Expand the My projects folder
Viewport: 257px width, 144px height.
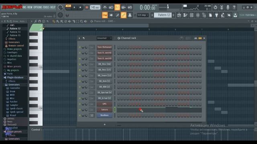[13, 70]
